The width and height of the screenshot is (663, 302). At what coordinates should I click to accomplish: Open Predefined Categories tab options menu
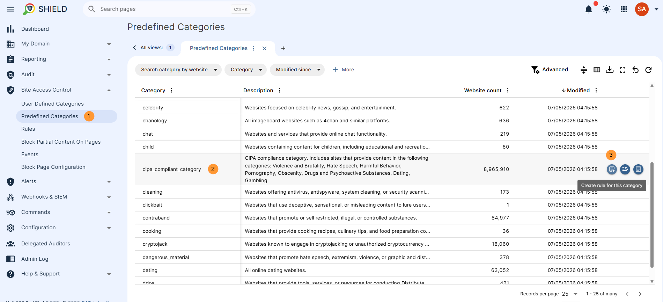tap(254, 48)
